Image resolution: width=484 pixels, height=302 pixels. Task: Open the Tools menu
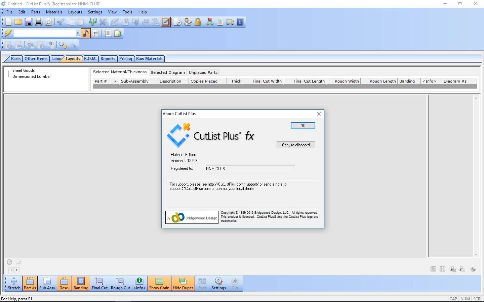click(127, 12)
